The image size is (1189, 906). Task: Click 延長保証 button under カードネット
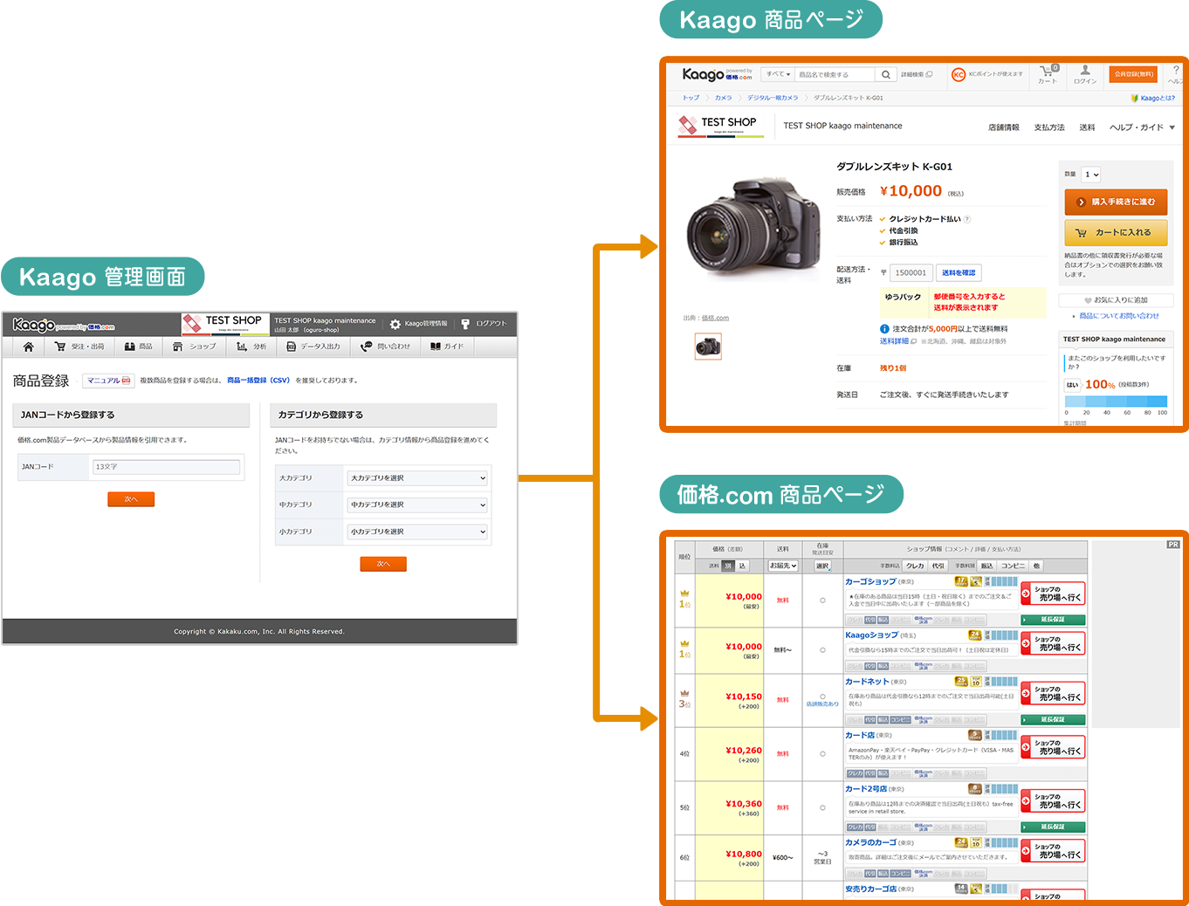[x=1054, y=720]
